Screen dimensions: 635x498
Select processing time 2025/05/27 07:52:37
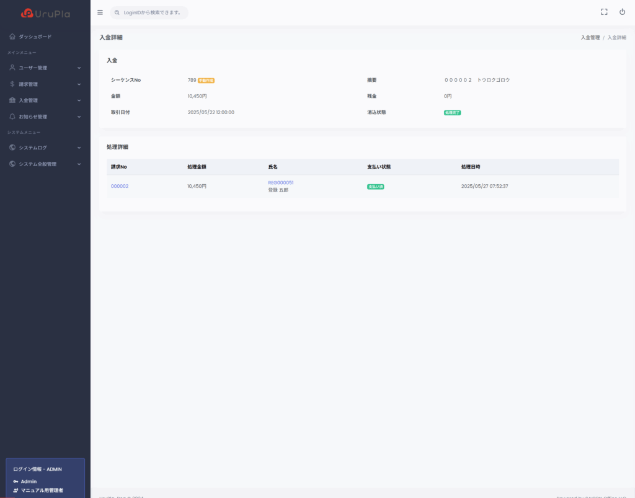[x=485, y=186]
